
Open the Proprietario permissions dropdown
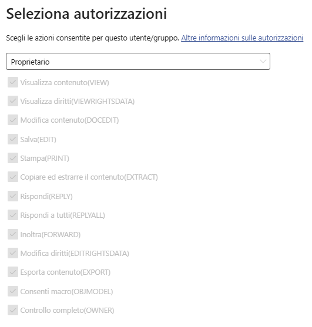coord(138,61)
